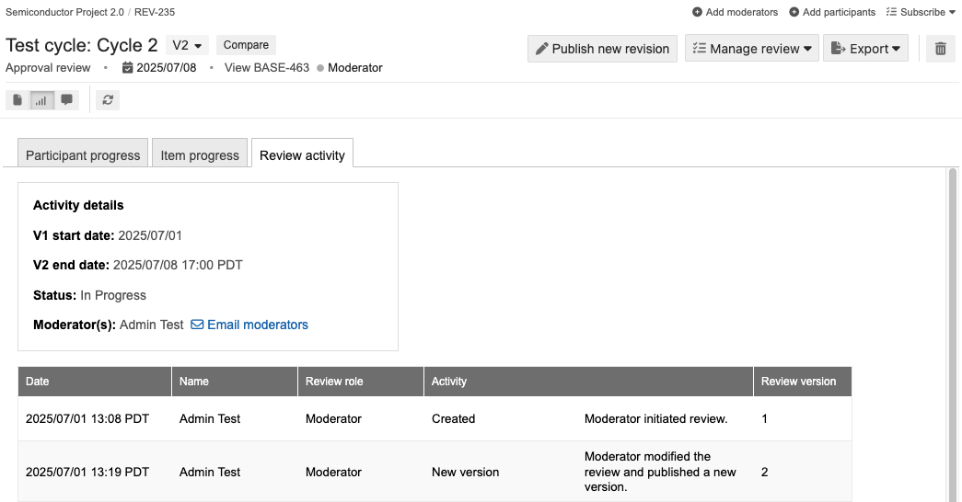Open the document reading view icon
962x502 pixels.
[17, 100]
